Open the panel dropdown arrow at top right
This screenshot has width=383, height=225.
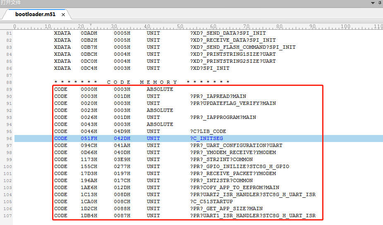(373, 3)
